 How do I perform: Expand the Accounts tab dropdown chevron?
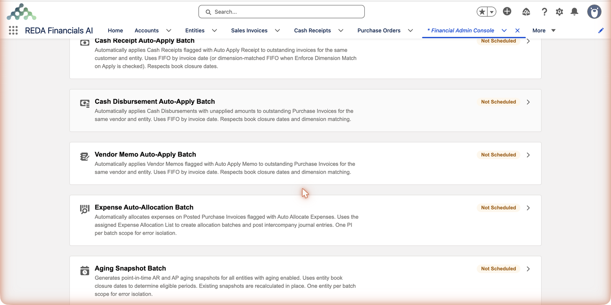(169, 30)
